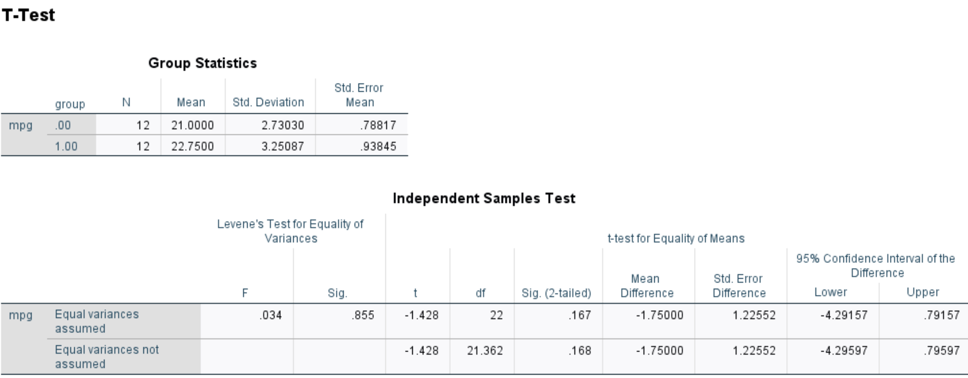Click the upper confidence bound .79597
Viewport: 968px width, 378px height.
click(x=942, y=351)
